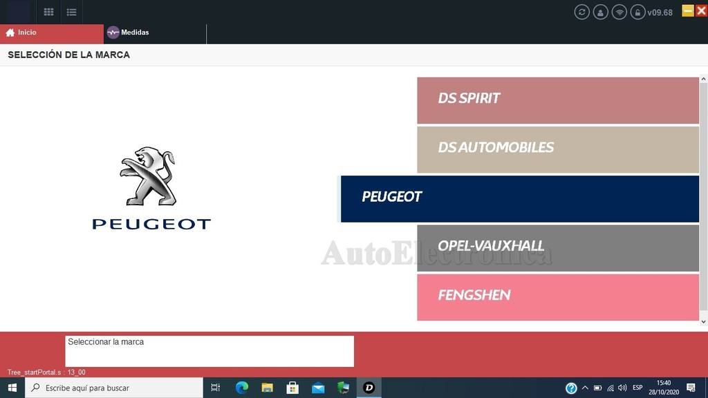
Task: Click the brand list scroll-down arrow
Action: tap(703, 322)
